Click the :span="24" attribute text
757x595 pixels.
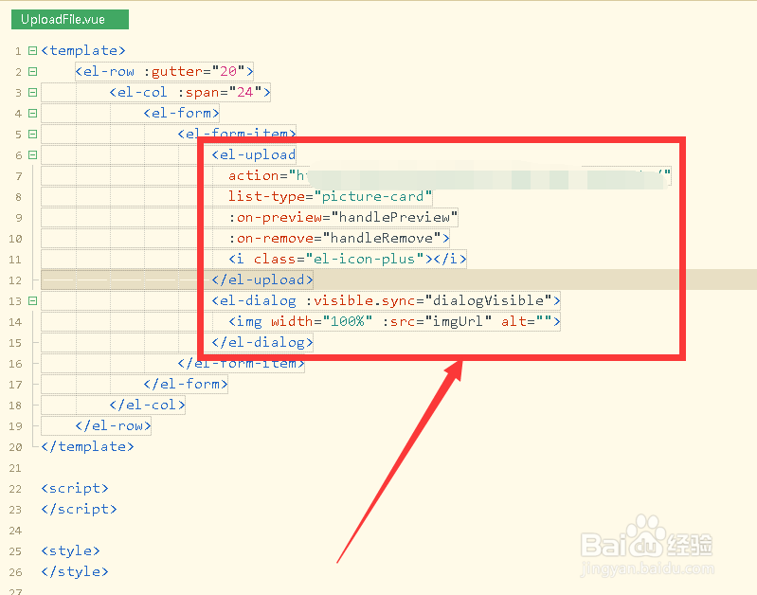220,92
